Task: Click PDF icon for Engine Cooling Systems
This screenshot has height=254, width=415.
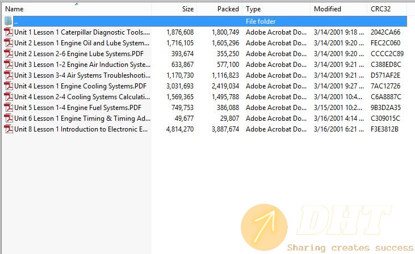Action: [9, 86]
